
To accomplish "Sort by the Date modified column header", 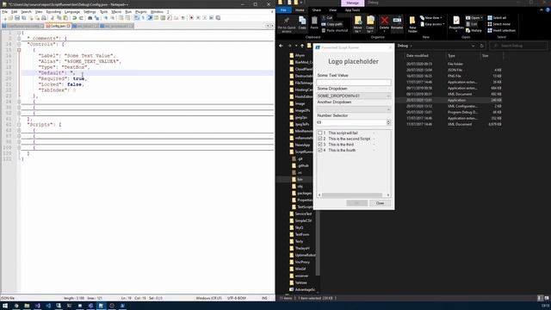I will point(417,55).
